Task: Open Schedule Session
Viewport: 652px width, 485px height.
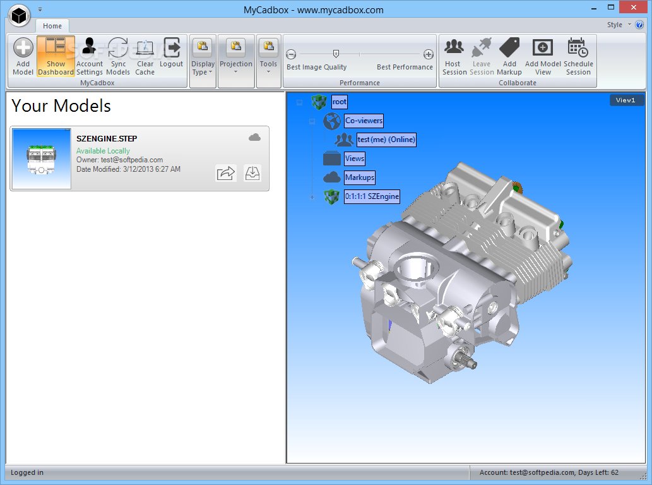Action: pyautogui.click(x=578, y=57)
